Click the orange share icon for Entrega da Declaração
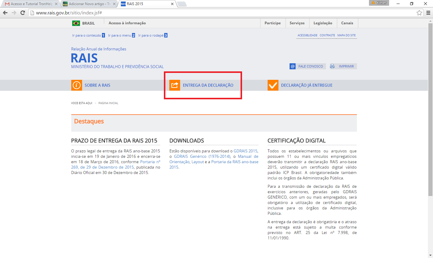This screenshot has height=258, width=433. click(x=175, y=85)
